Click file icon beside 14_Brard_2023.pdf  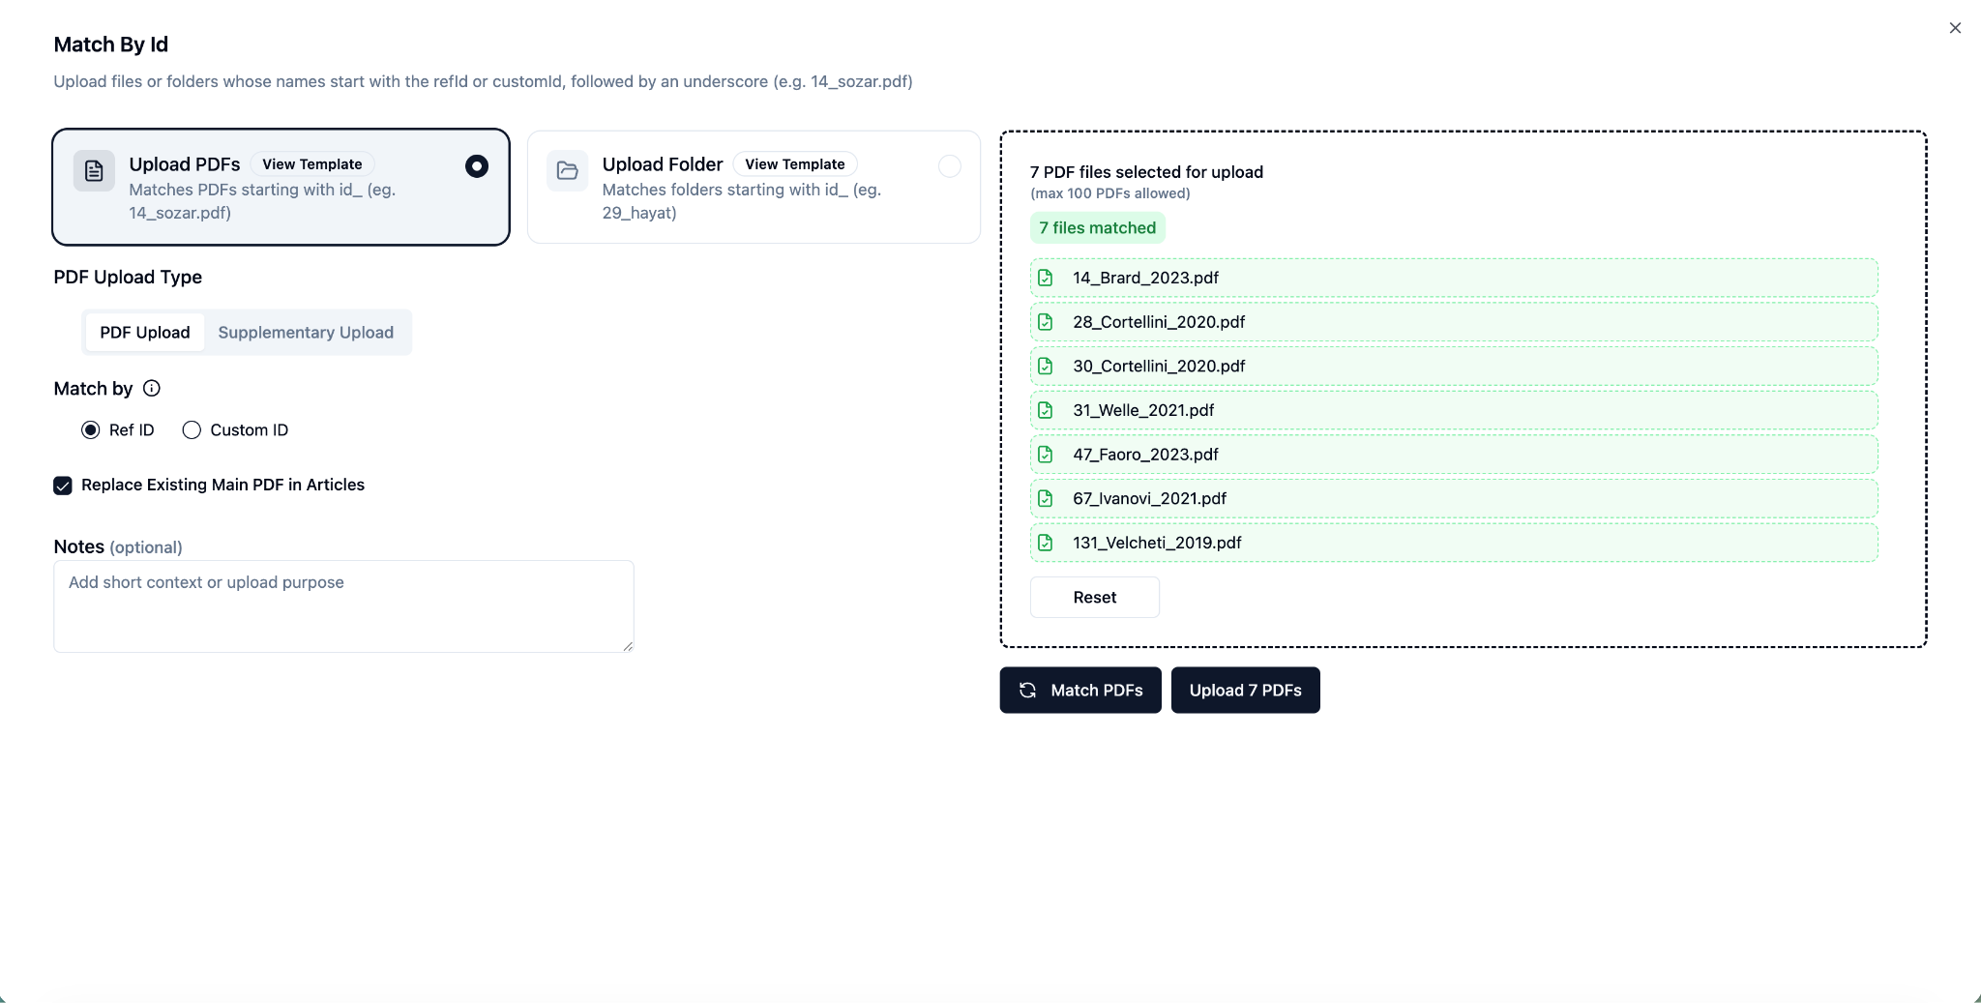tap(1046, 278)
